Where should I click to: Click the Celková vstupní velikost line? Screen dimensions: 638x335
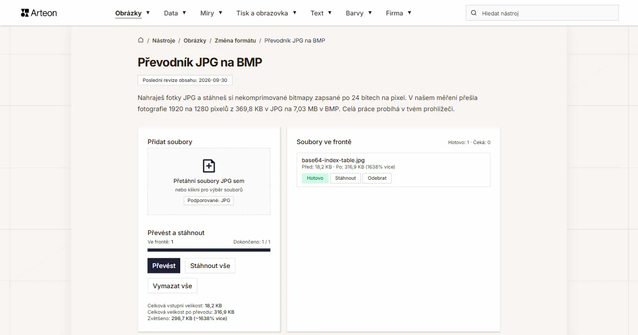[x=184, y=306]
